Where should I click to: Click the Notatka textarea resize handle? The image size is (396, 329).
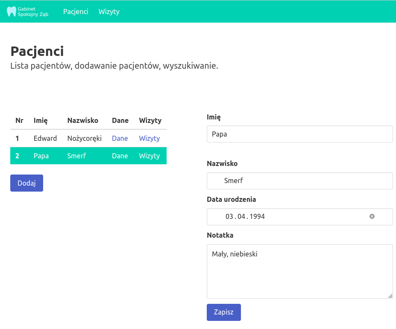point(390,295)
